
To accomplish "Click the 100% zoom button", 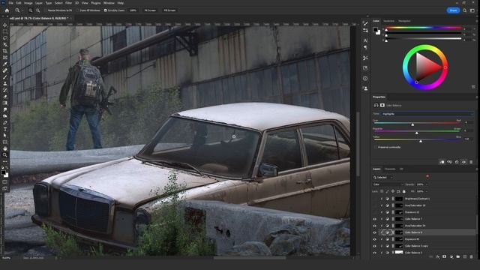I will 133,10.
